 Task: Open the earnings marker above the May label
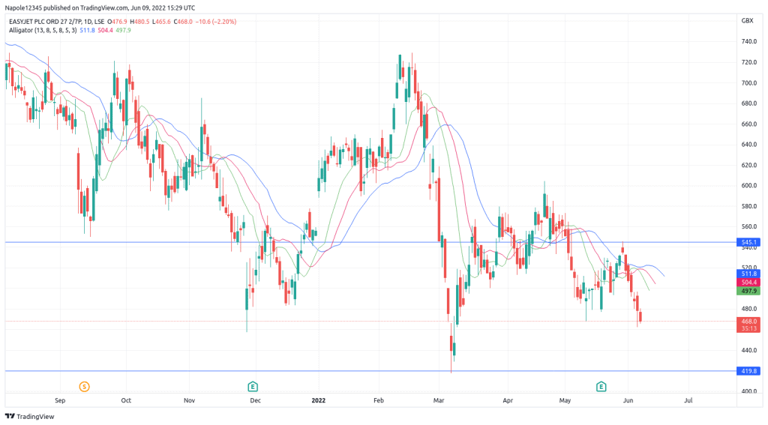pos(601,387)
